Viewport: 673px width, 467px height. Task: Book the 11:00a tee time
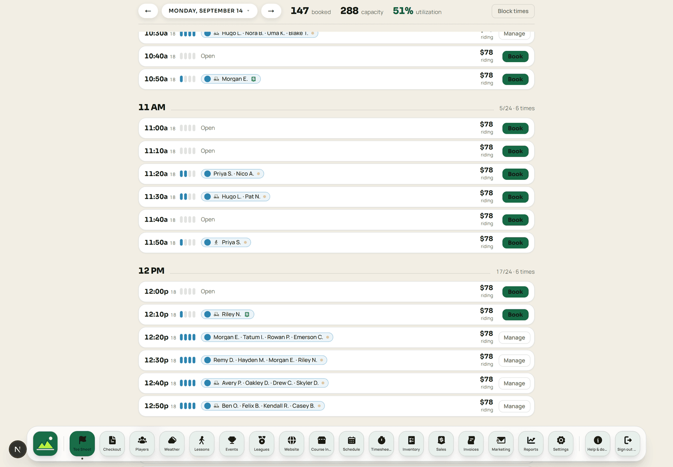(515, 128)
